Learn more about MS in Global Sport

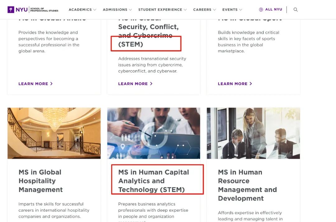point(233,84)
